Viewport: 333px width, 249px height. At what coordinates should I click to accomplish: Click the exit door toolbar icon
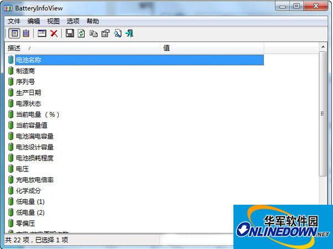[129, 33]
